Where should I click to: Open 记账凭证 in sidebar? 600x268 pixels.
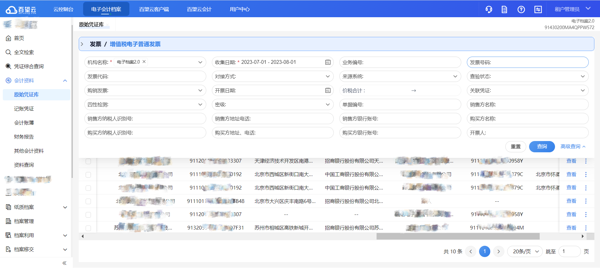pyautogui.click(x=24, y=109)
